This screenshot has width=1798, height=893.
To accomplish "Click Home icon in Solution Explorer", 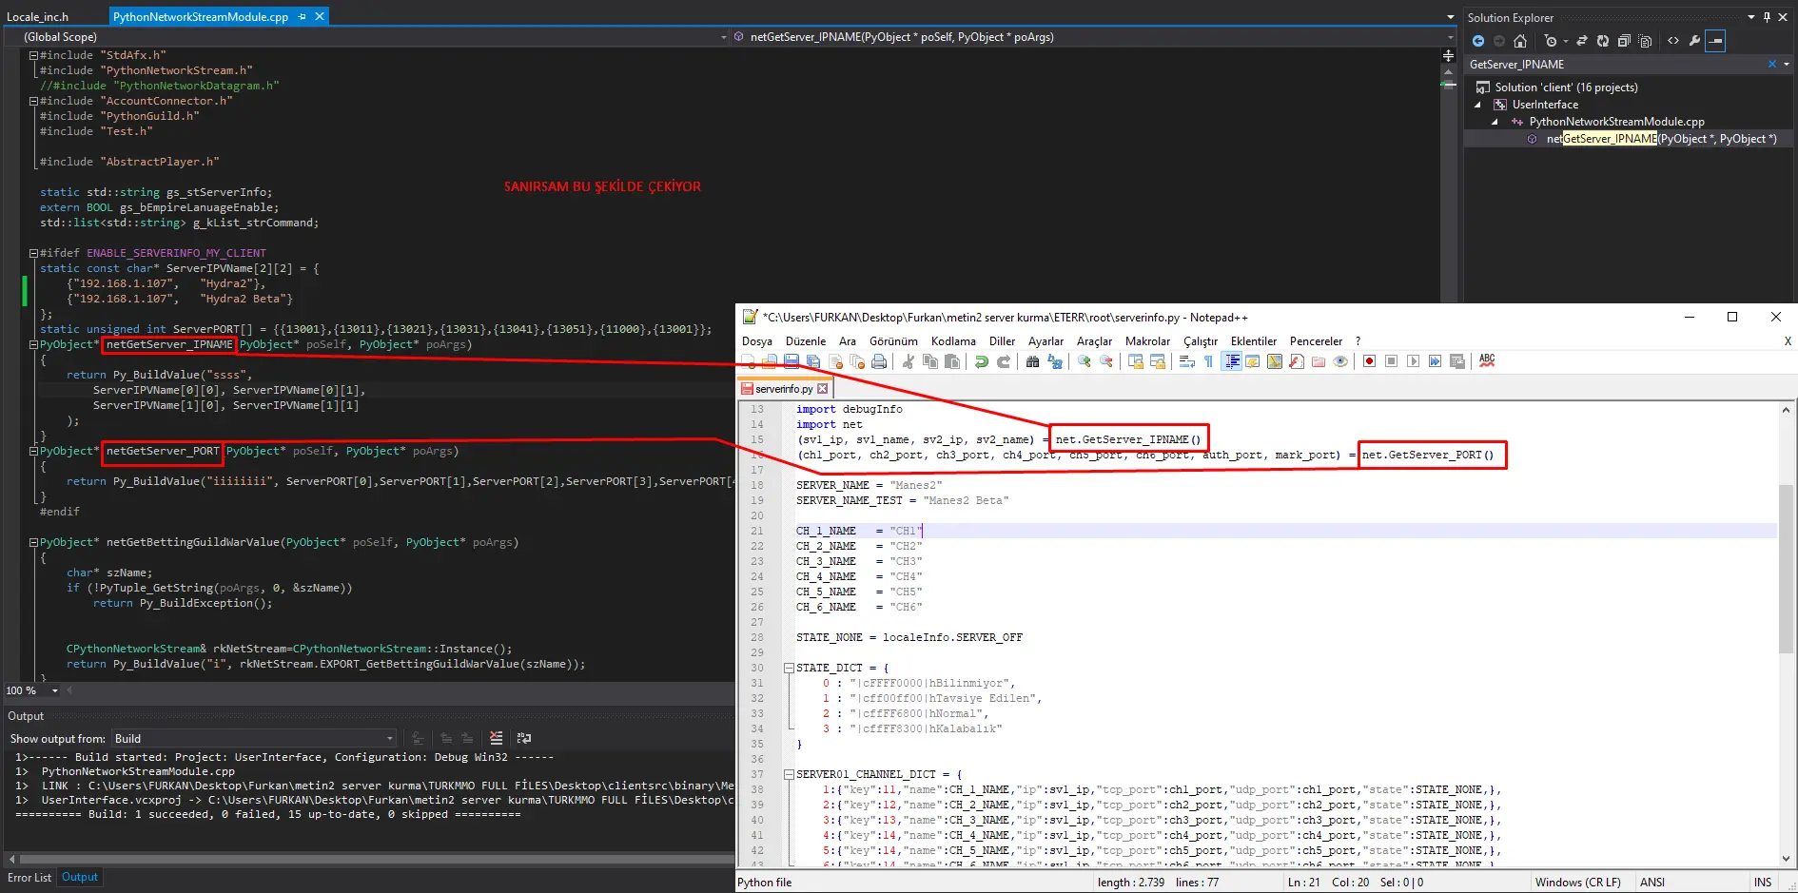I will point(1519,41).
